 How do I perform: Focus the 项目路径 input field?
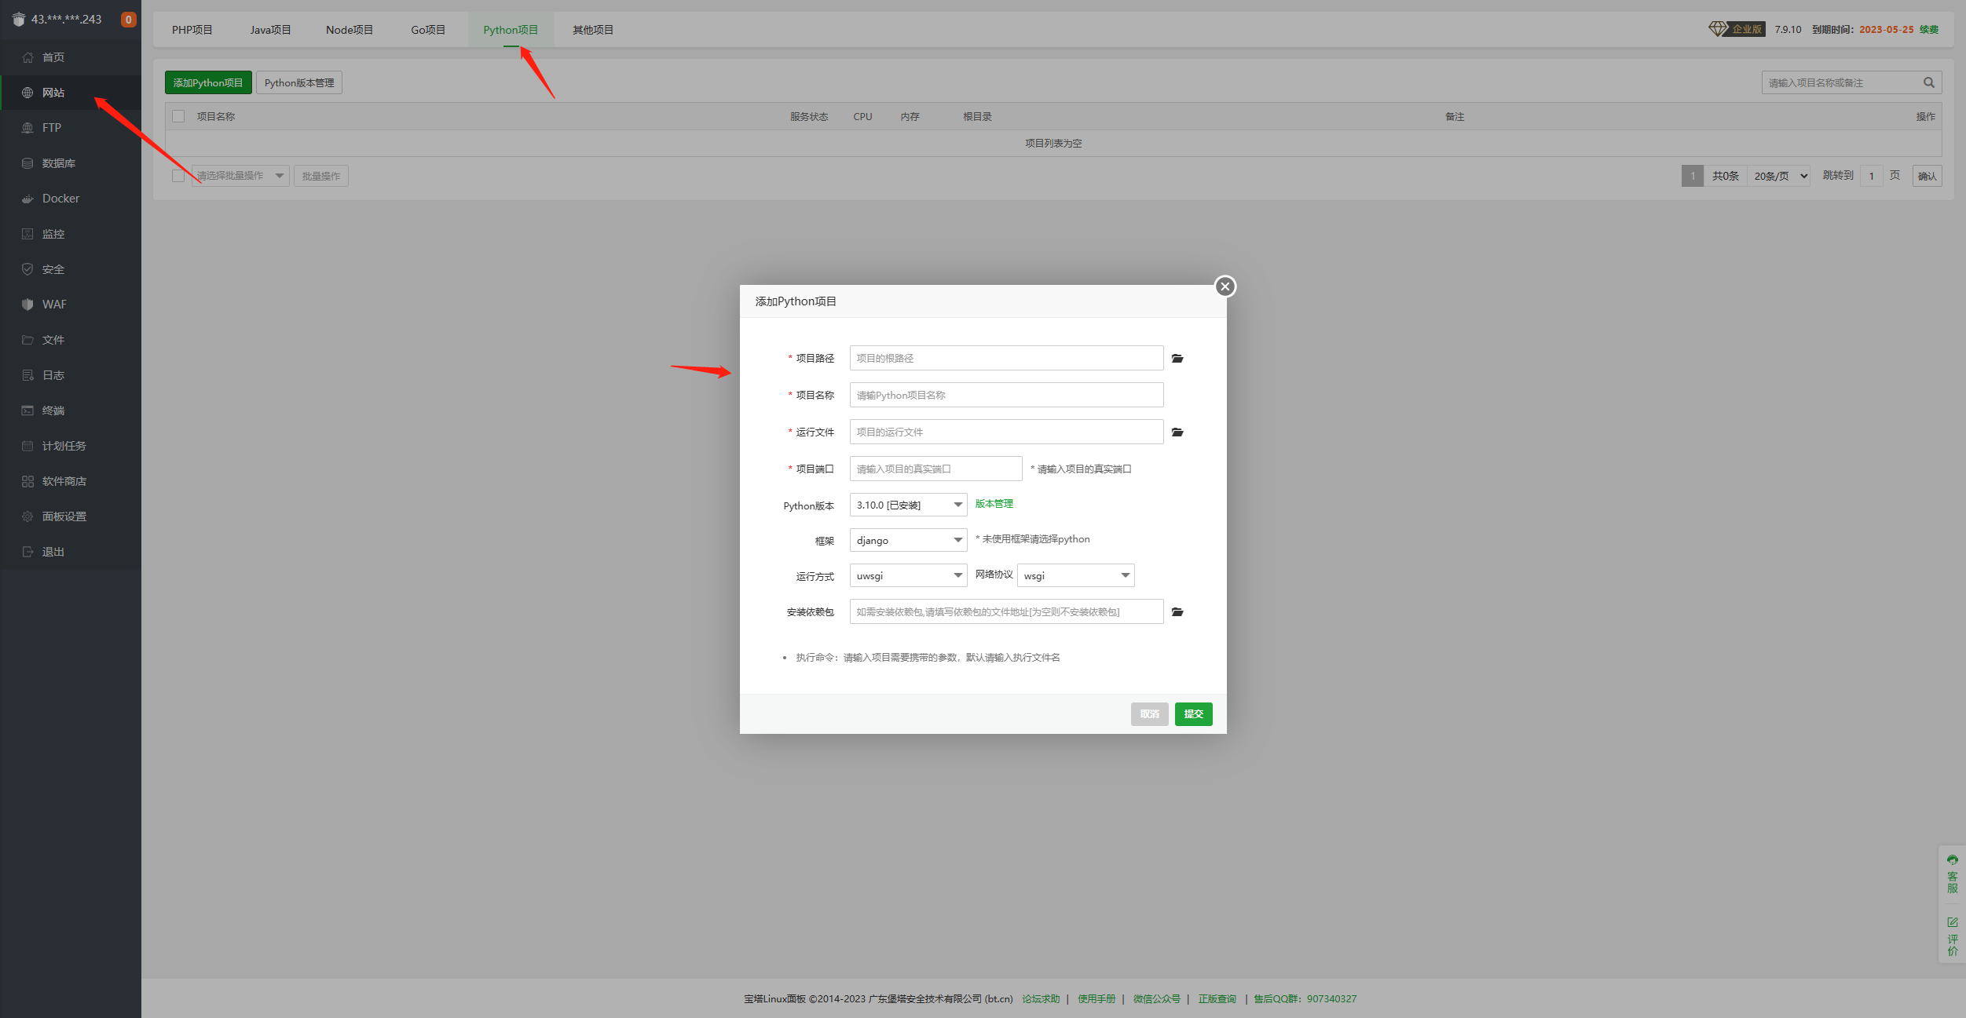pyautogui.click(x=1006, y=358)
